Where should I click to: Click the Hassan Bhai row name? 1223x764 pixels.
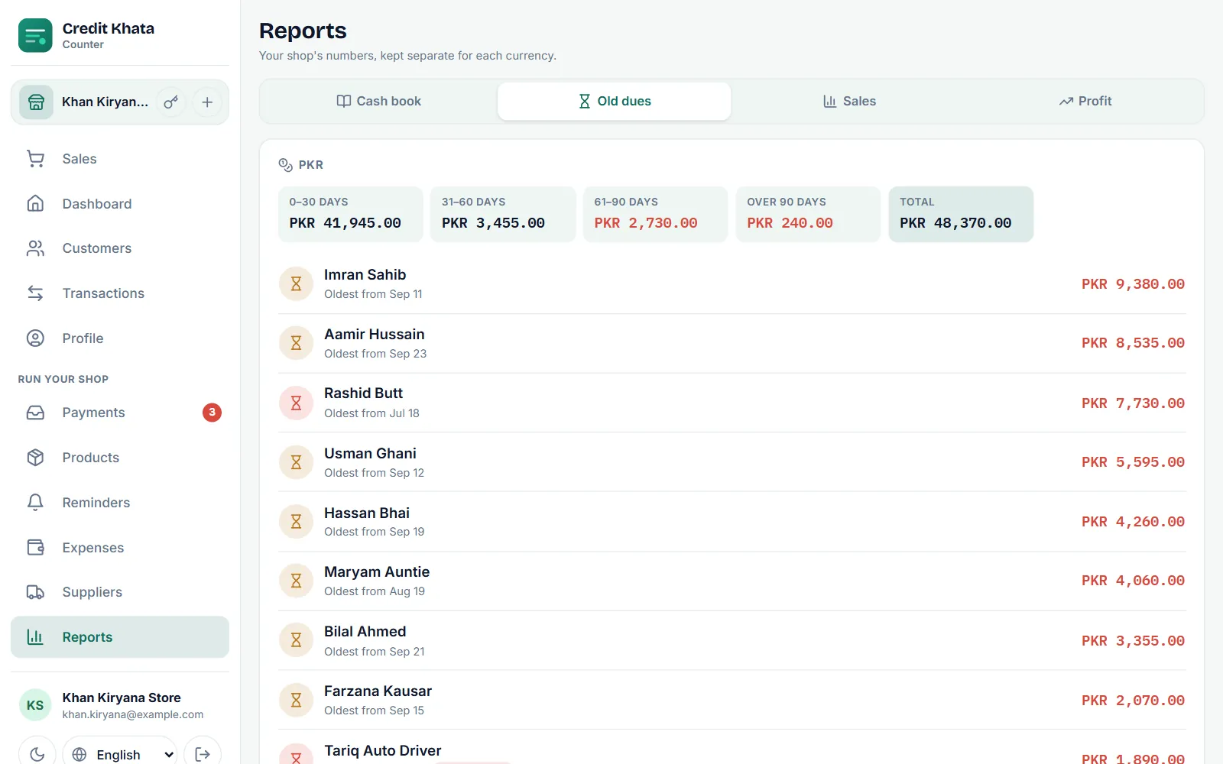point(367,513)
